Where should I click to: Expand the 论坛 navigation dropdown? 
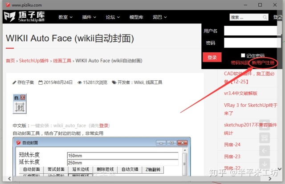click(113, 17)
